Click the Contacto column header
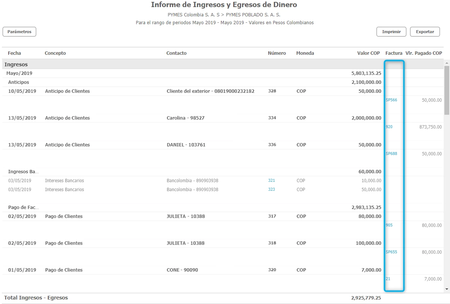 click(x=176, y=53)
